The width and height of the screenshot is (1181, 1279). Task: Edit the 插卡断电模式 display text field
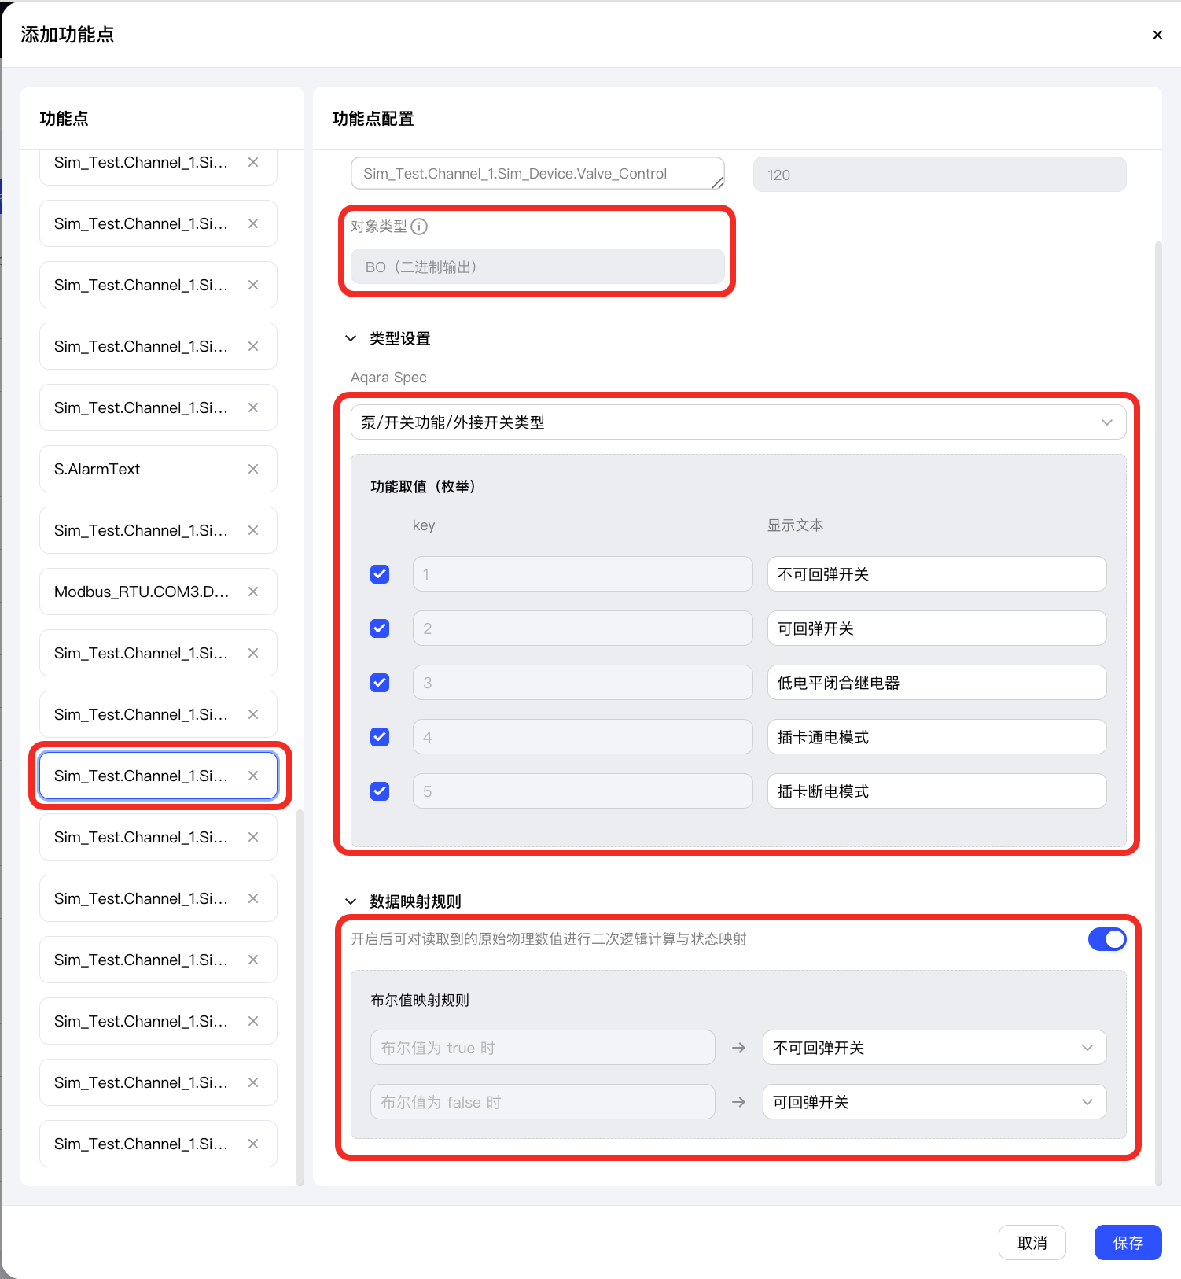pos(936,791)
